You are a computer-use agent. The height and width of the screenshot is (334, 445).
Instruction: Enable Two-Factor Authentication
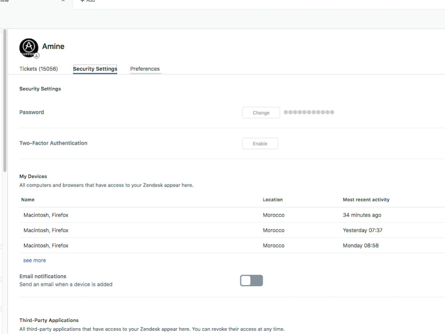[260, 143]
